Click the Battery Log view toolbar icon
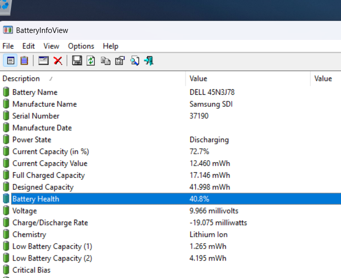This screenshot has width=341, height=278. pos(24,61)
